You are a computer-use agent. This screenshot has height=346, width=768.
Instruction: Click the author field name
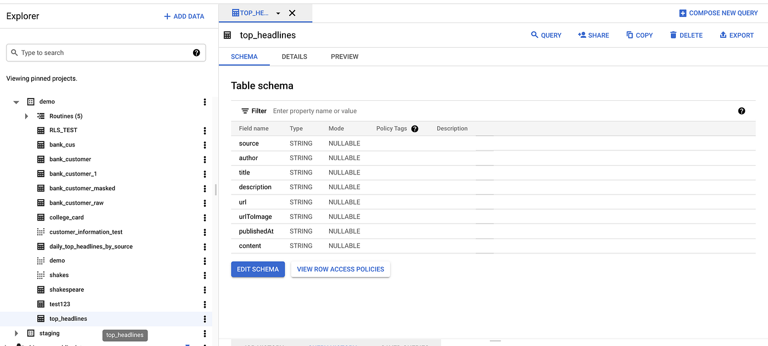tap(248, 158)
